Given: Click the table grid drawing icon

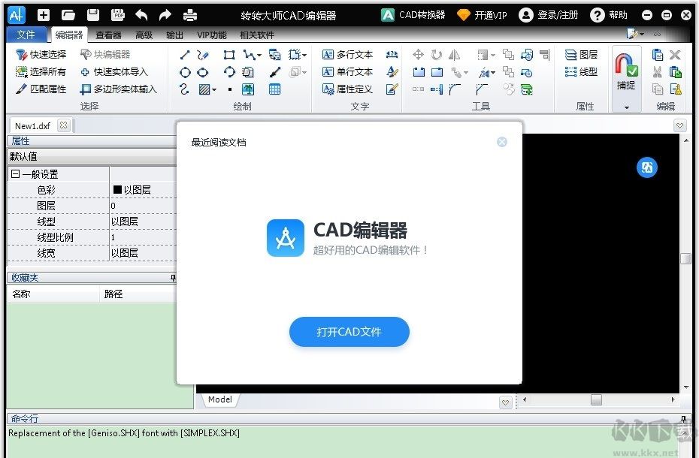Looking at the screenshot, I should point(274,89).
